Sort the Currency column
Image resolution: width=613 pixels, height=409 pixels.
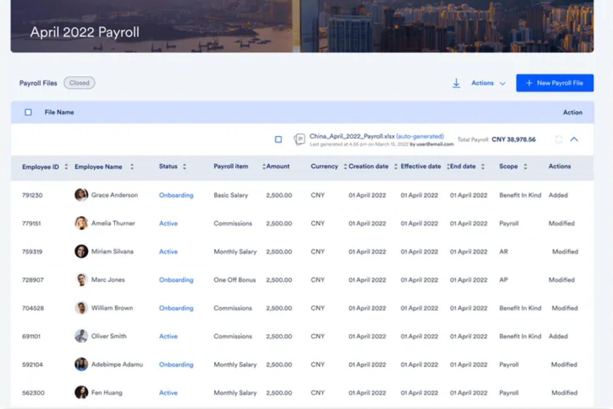pyautogui.click(x=344, y=167)
